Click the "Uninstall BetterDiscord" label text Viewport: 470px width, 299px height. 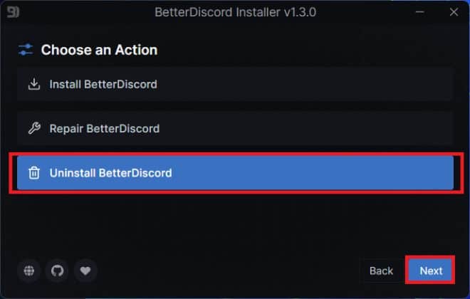110,173
